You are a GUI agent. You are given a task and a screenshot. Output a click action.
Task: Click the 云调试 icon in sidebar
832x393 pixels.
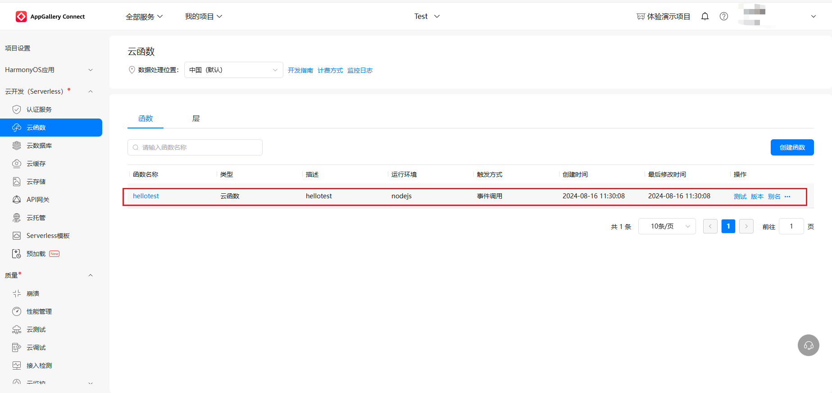pyautogui.click(x=17, y=347)
